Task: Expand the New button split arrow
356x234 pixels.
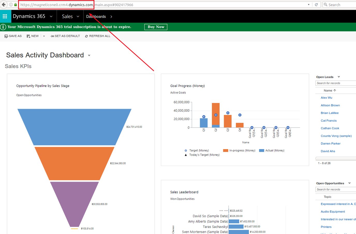Action: click(x=43, y=36)
